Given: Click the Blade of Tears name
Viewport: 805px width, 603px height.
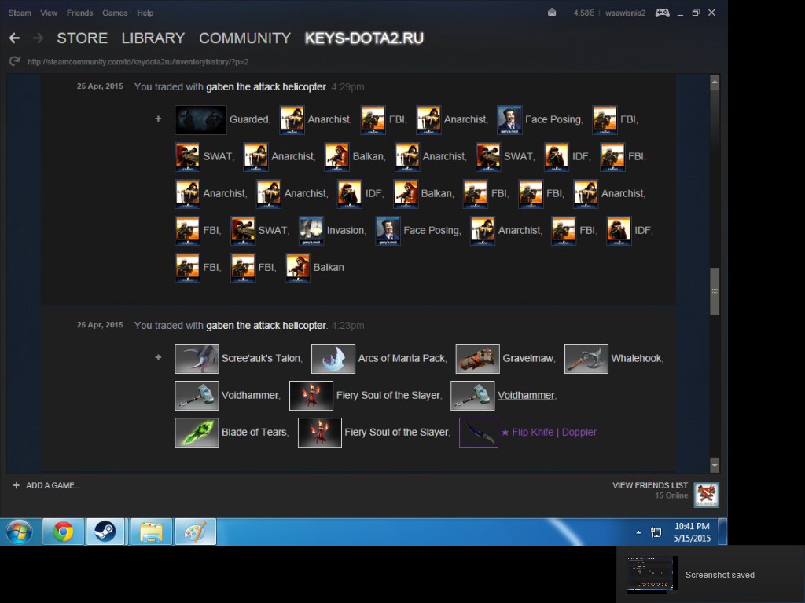Looking at the screenshot, I should 254,433.
